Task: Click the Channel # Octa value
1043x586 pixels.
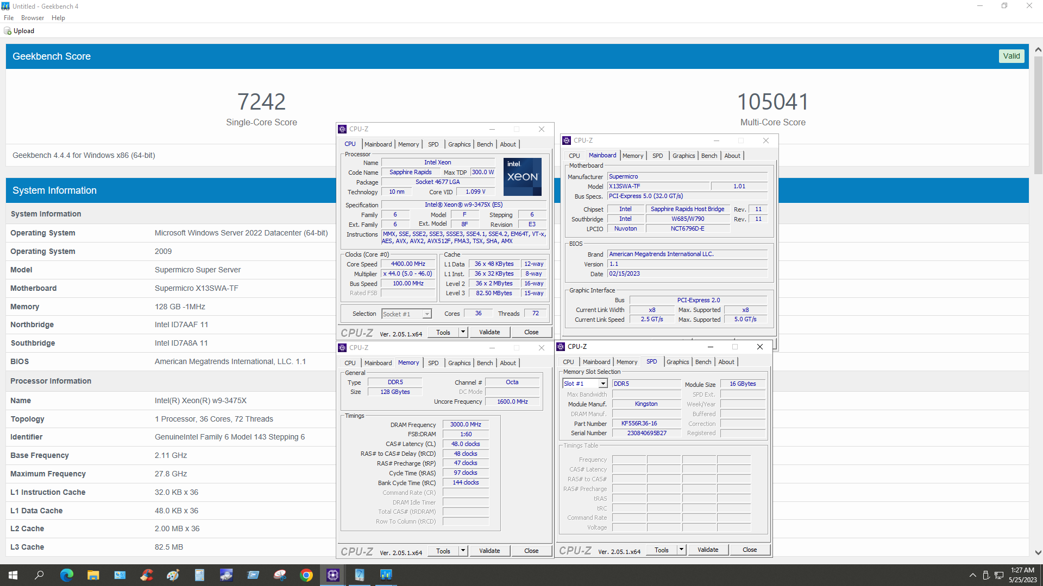Action: (x=512, y=383)
